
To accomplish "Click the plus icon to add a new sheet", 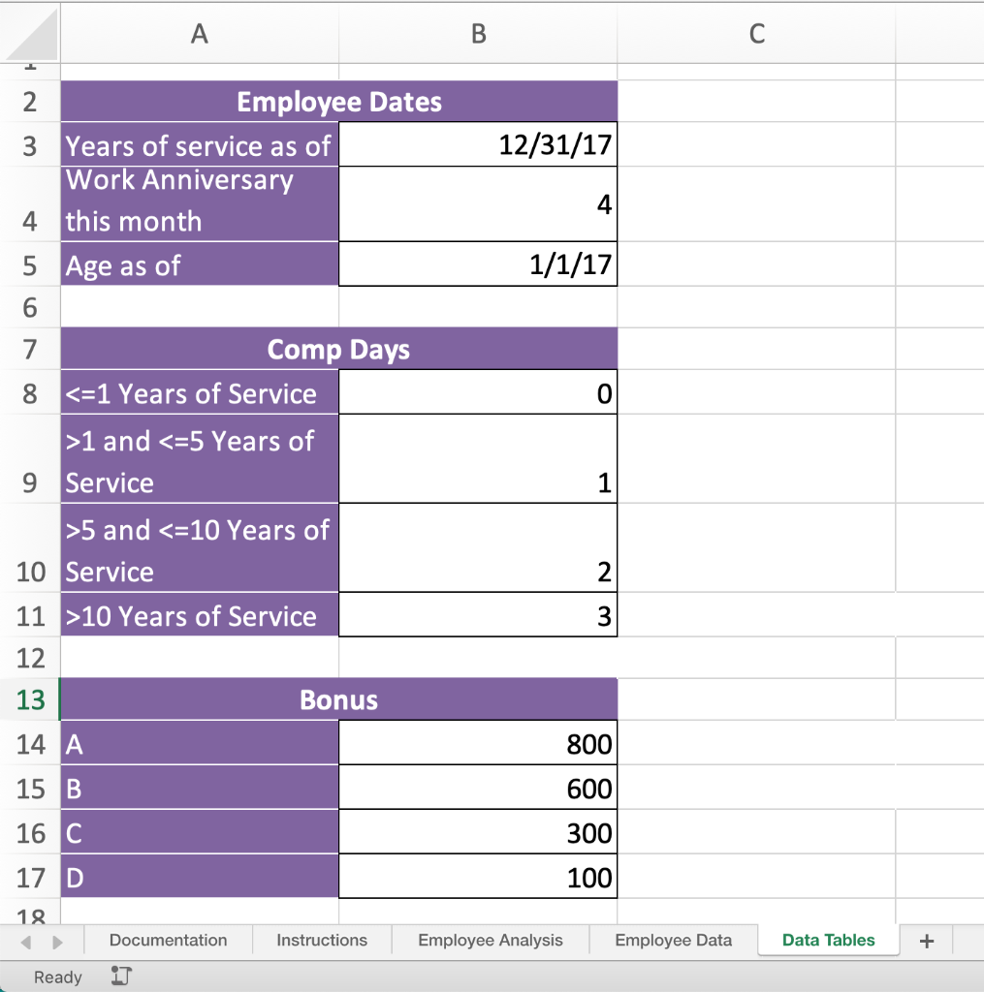I will pos(927,940).
